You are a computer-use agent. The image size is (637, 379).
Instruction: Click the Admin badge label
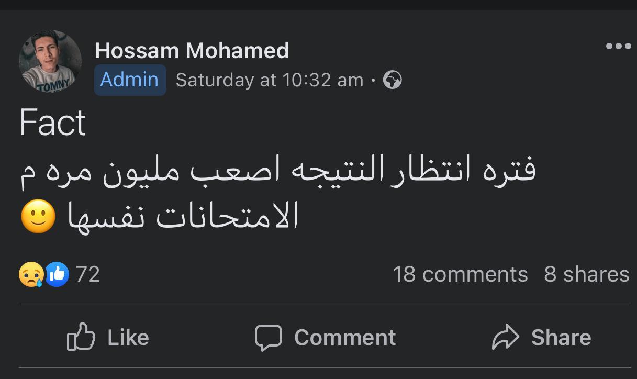pyautogui.click(x=130, y=80)
